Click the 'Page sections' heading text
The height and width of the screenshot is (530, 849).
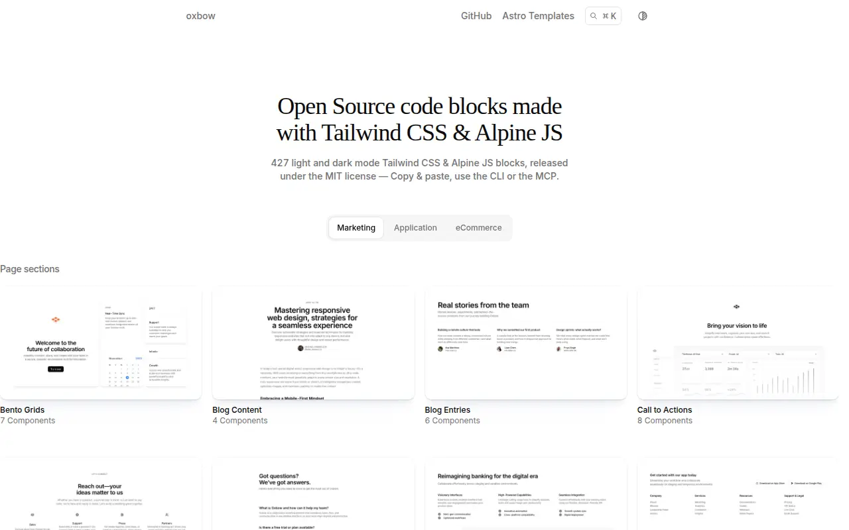[x=30, y=269]
